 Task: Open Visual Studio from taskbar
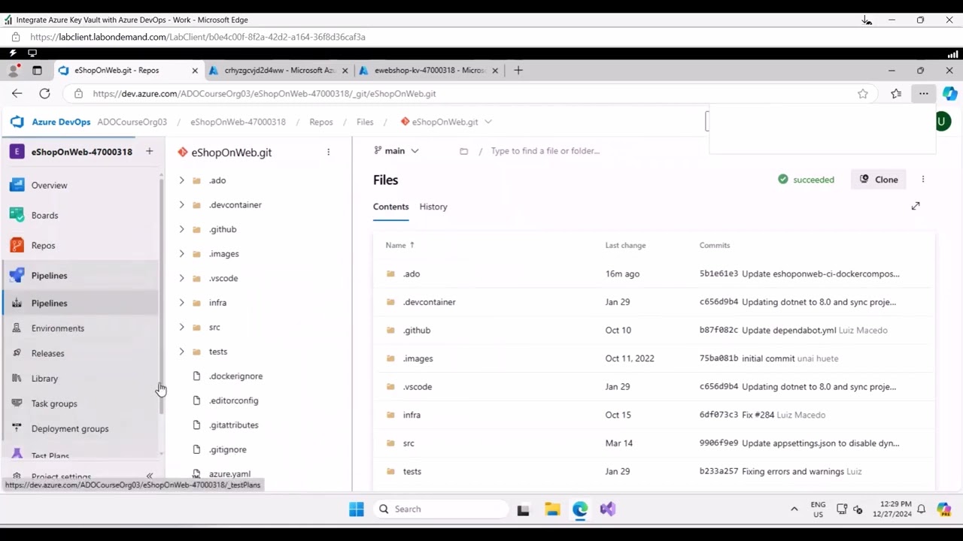click(x=608, y=509)
